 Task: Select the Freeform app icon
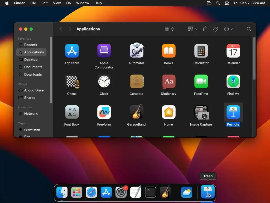click(x=104, y=112)
